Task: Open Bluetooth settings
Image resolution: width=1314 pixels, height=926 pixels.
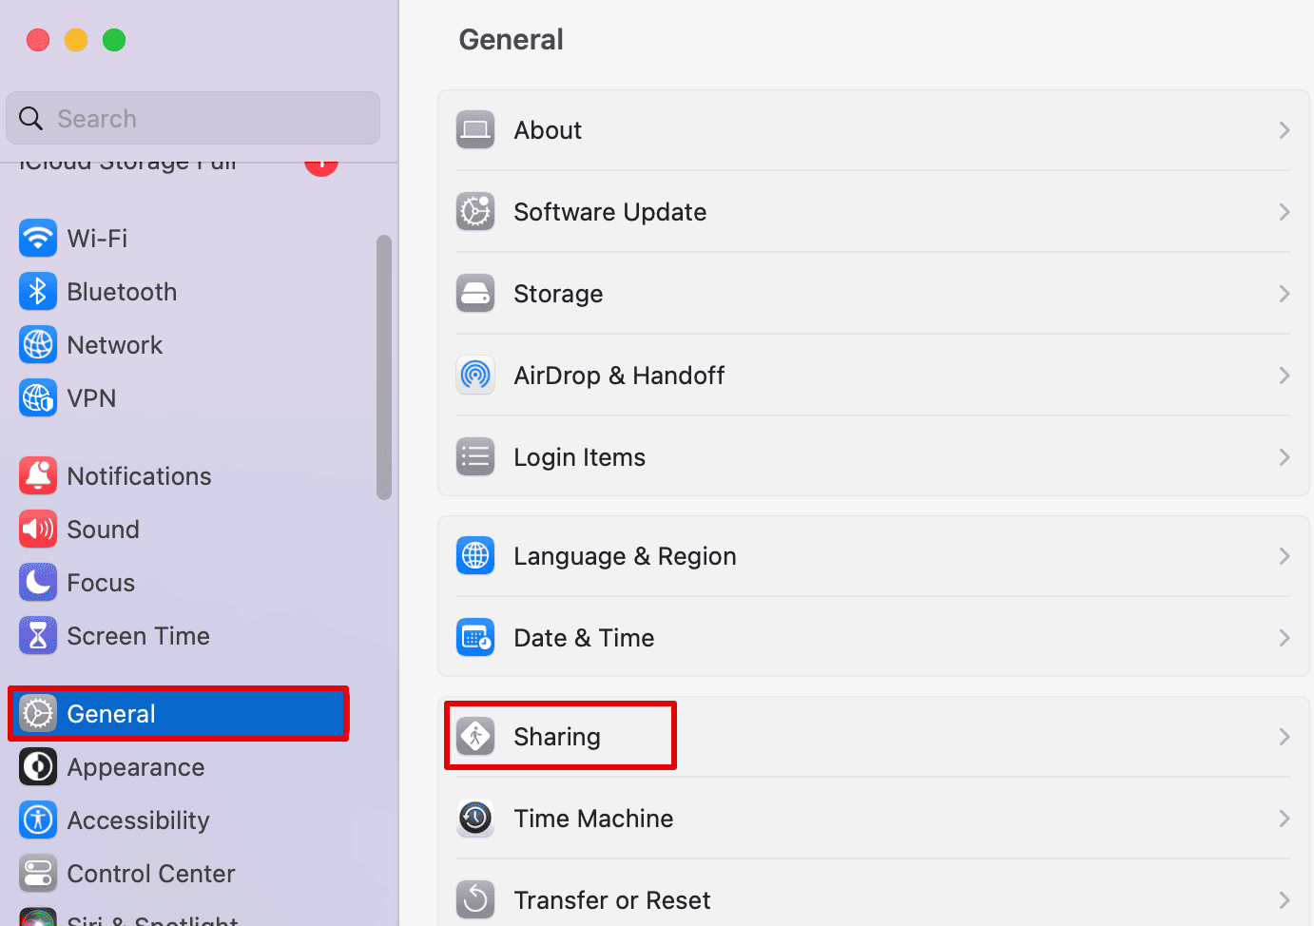Action: (x=122, y=291)
